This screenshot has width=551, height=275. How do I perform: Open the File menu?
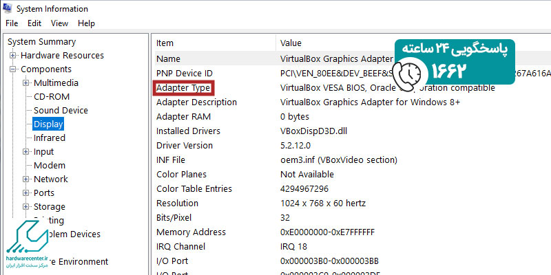point(12,23)
